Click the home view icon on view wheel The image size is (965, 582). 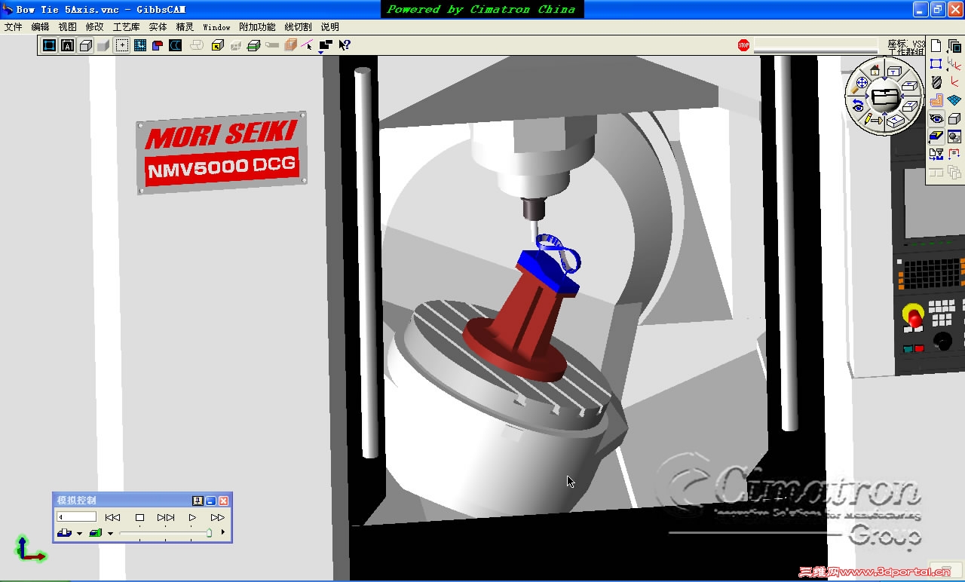coord(875,70)
